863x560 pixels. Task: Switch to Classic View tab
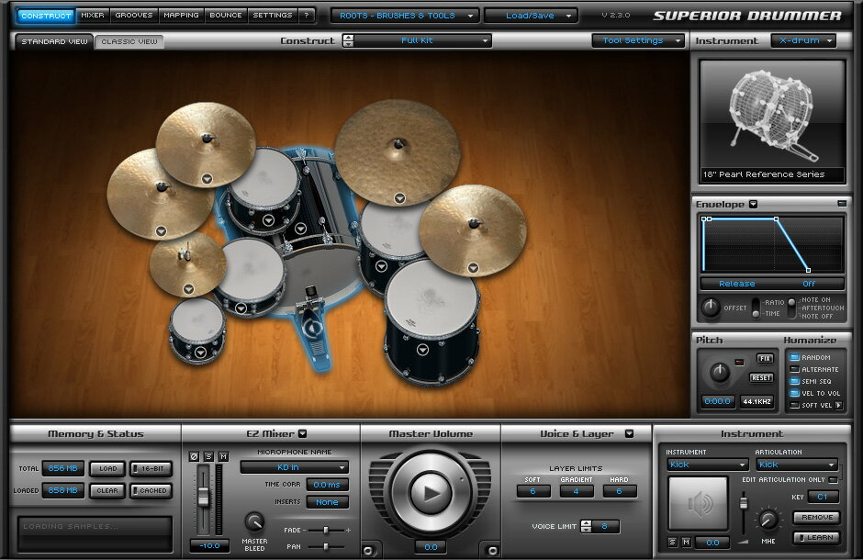129,41
